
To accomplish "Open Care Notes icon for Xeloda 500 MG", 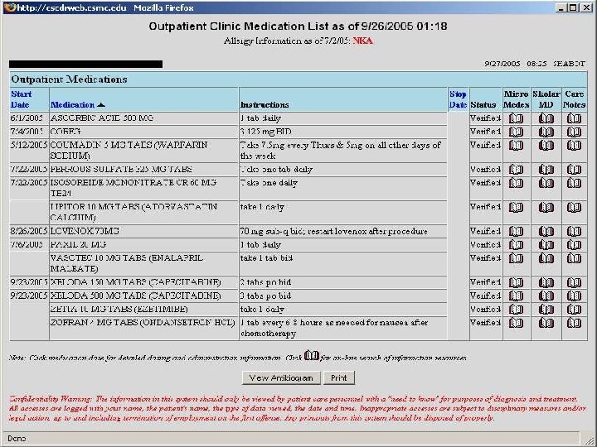I will (x=574, y=296).
